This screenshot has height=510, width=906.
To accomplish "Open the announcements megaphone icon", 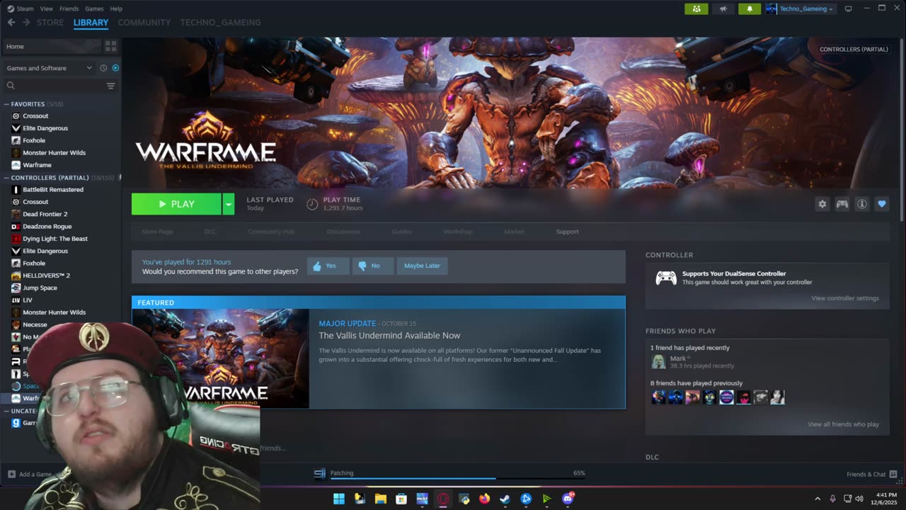I will [x=723, y=8].
